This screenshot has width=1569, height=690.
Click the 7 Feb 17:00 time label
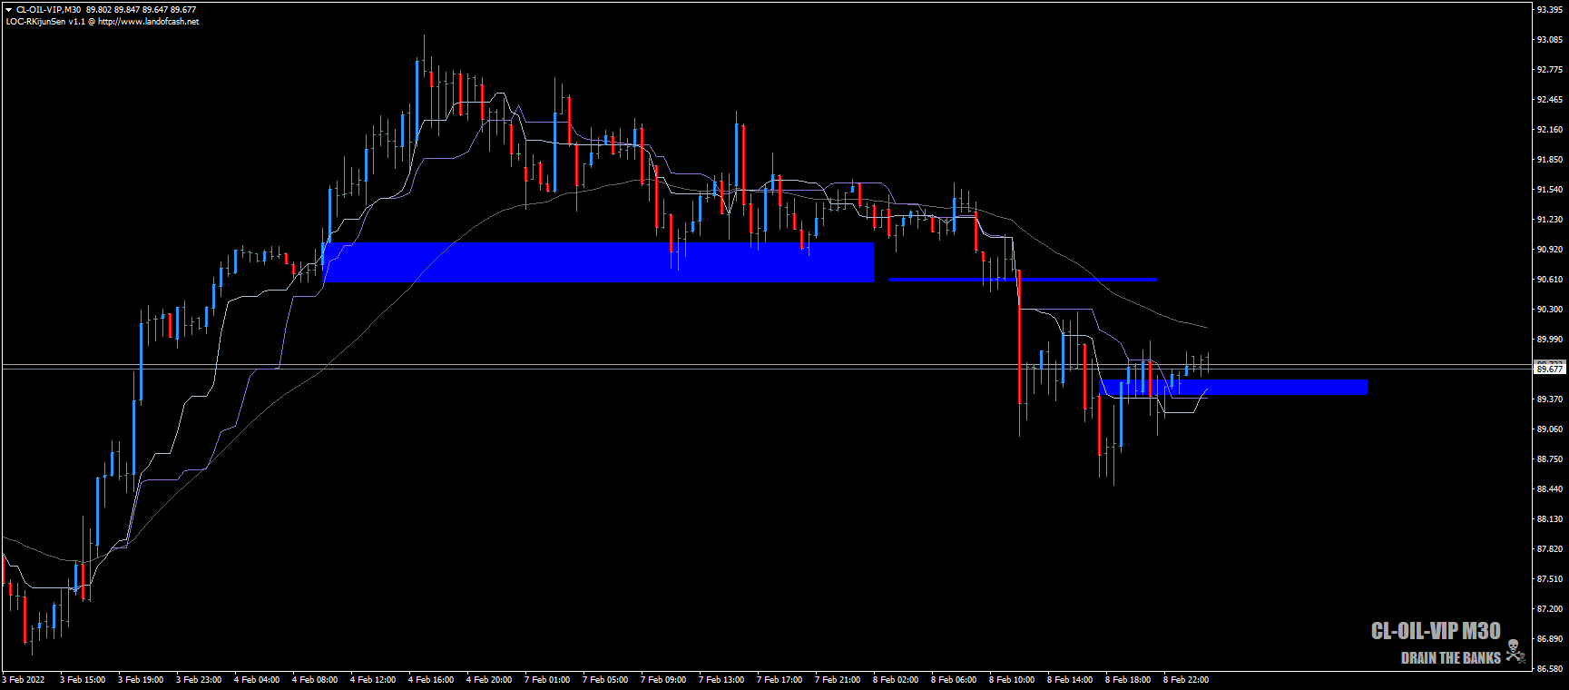780,680
